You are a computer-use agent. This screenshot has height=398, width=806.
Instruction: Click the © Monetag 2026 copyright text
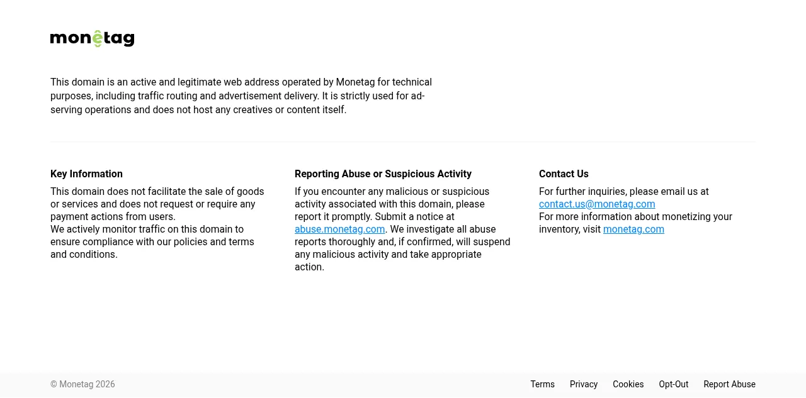pos(82,384)
